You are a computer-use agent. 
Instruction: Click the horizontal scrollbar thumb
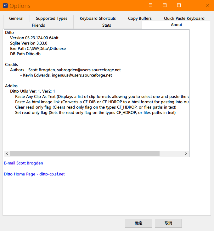(85, 154)
